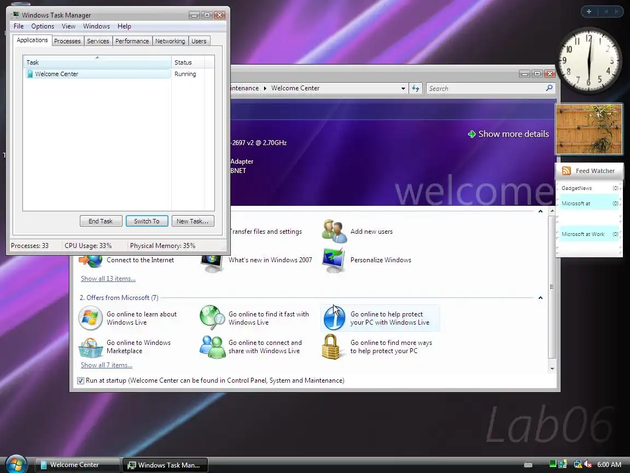Click the GadgetNews feed entry
Viewport: 630px width, 473px height.
[589, 188]
